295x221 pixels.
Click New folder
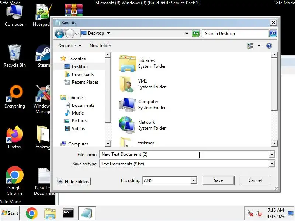click(x=100, y=46)
